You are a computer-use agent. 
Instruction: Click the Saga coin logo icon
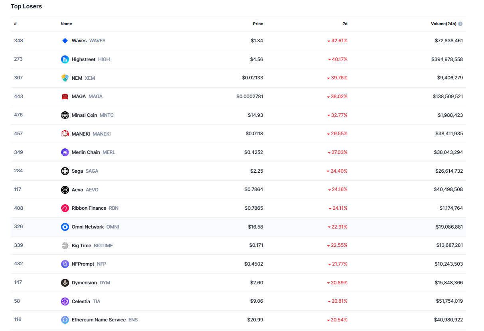[65, 171]
